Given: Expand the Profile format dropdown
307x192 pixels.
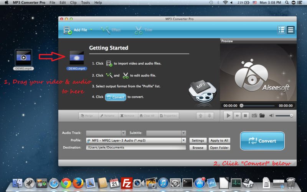Looking at the screenshot, I should (183, 140).
